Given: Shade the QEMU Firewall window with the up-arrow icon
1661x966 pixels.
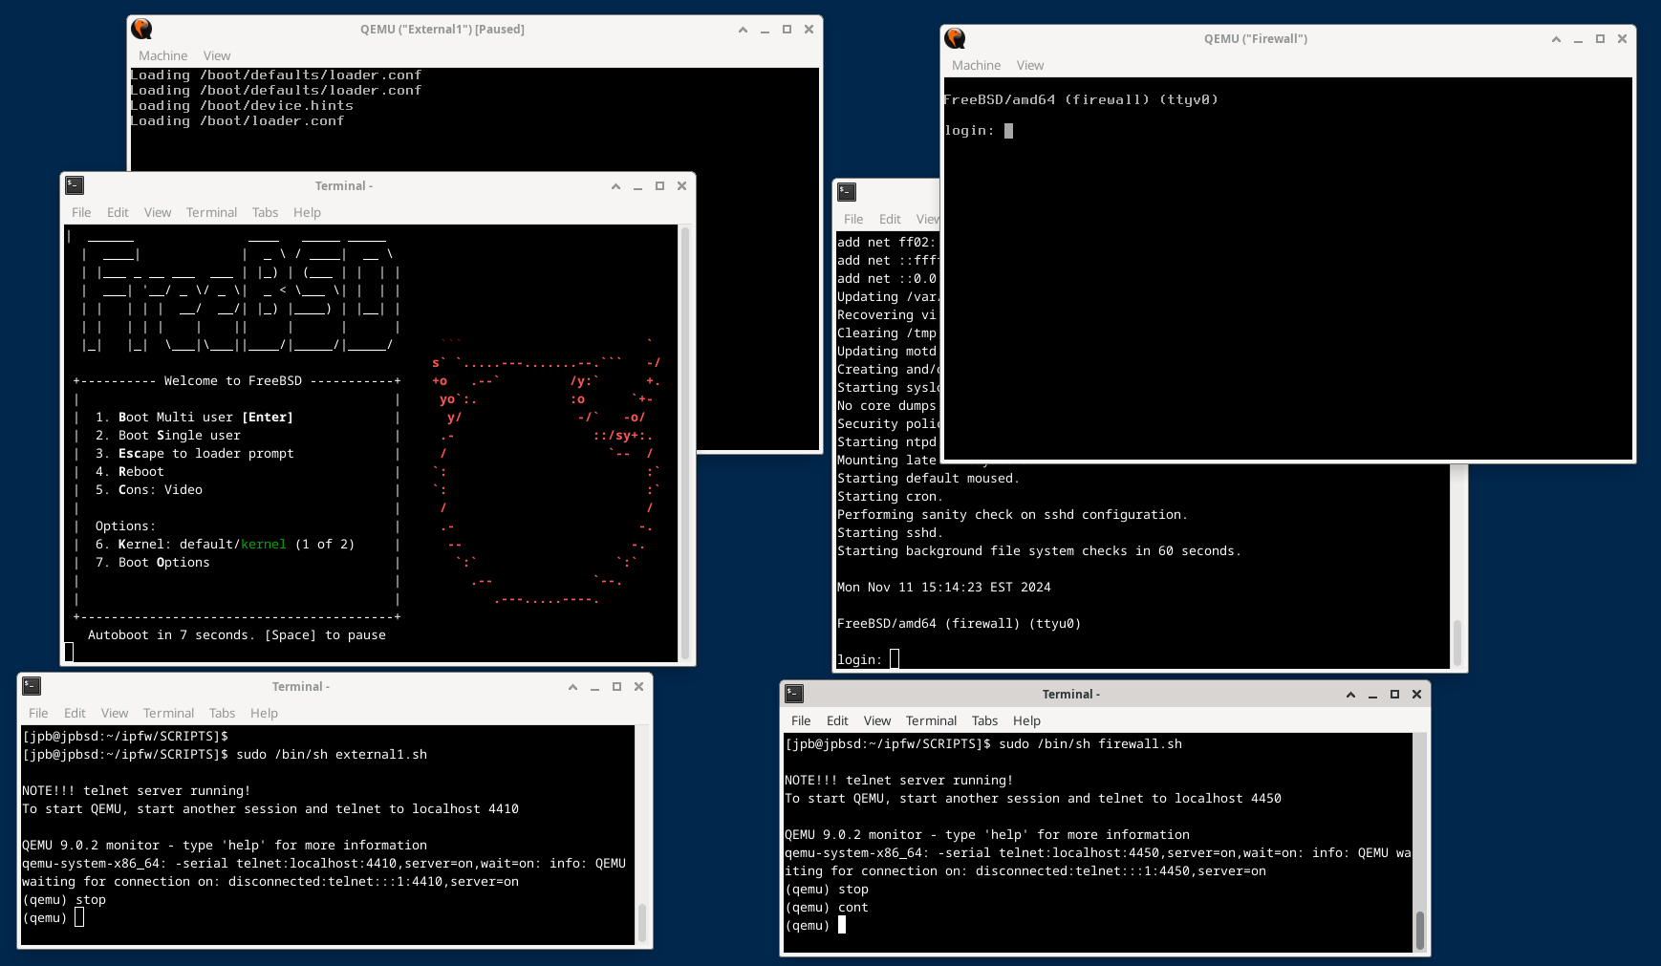Looking at the screenshot, I should (1556, 39).
